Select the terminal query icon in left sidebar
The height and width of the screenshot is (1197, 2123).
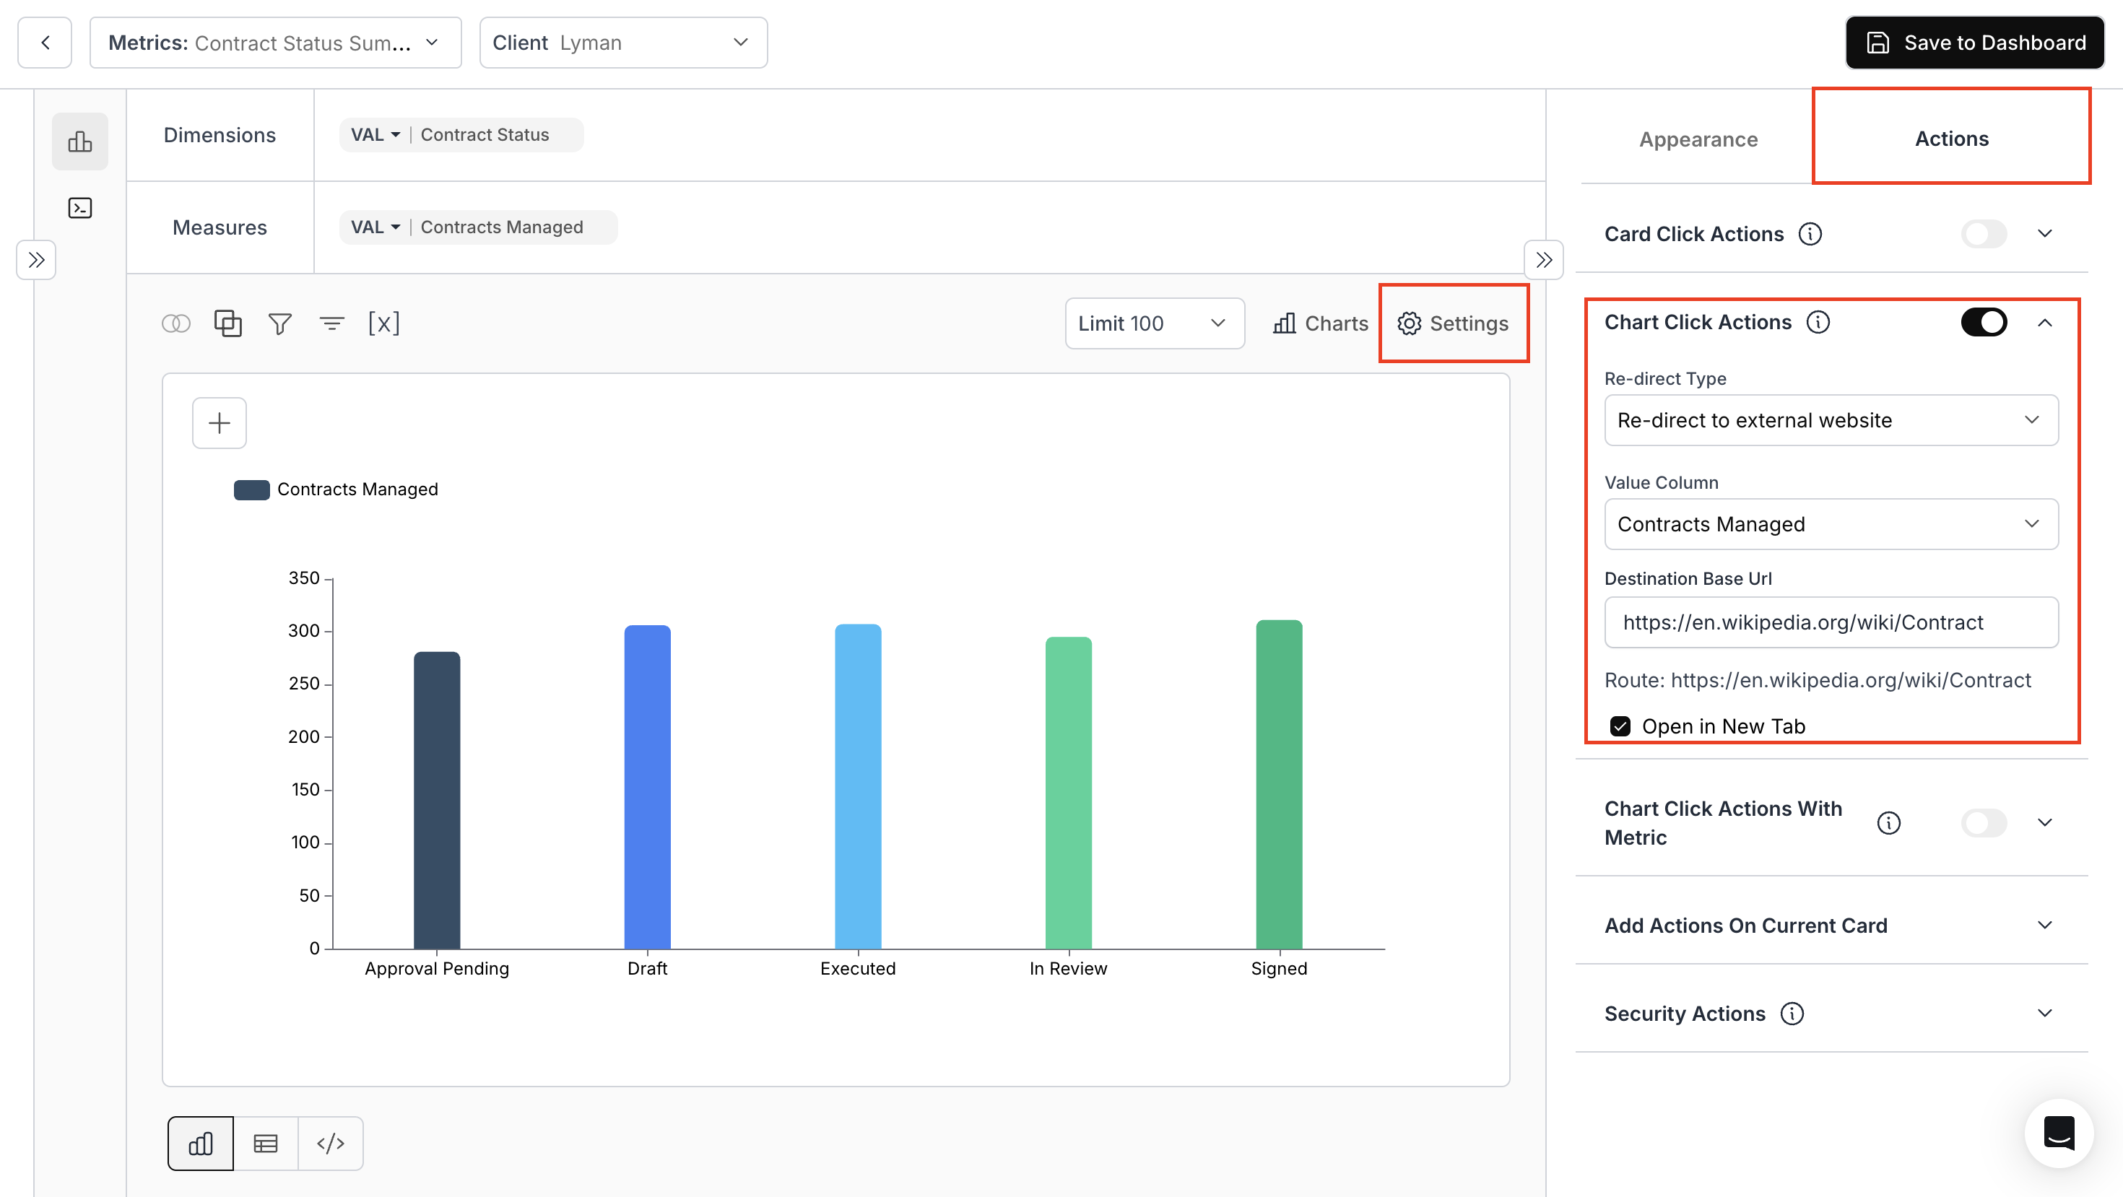(80, 208)
